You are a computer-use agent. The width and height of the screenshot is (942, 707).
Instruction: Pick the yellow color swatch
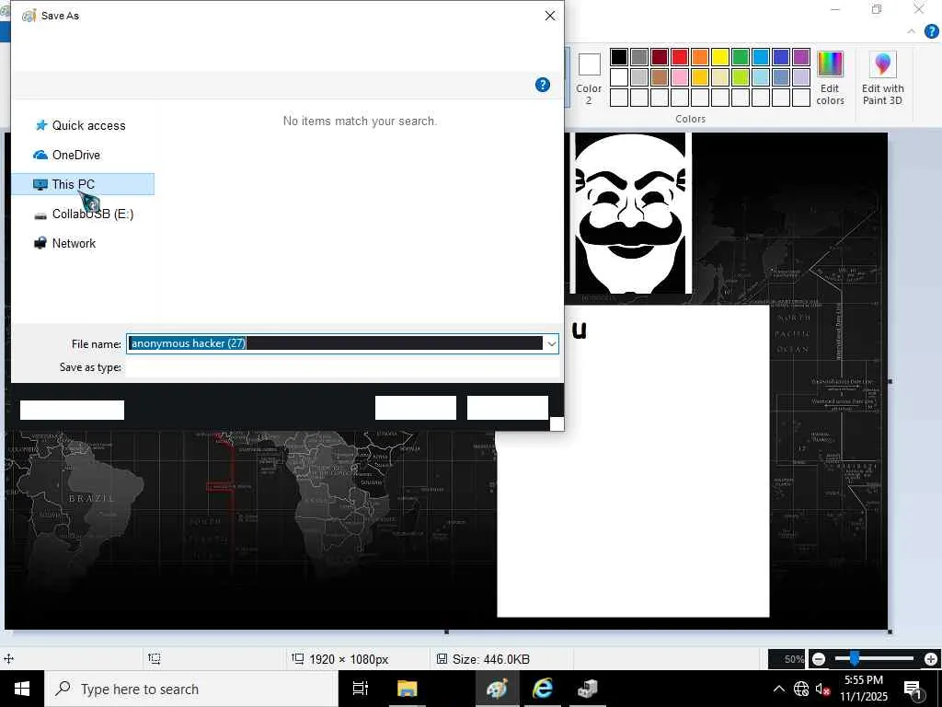[719, 57]
